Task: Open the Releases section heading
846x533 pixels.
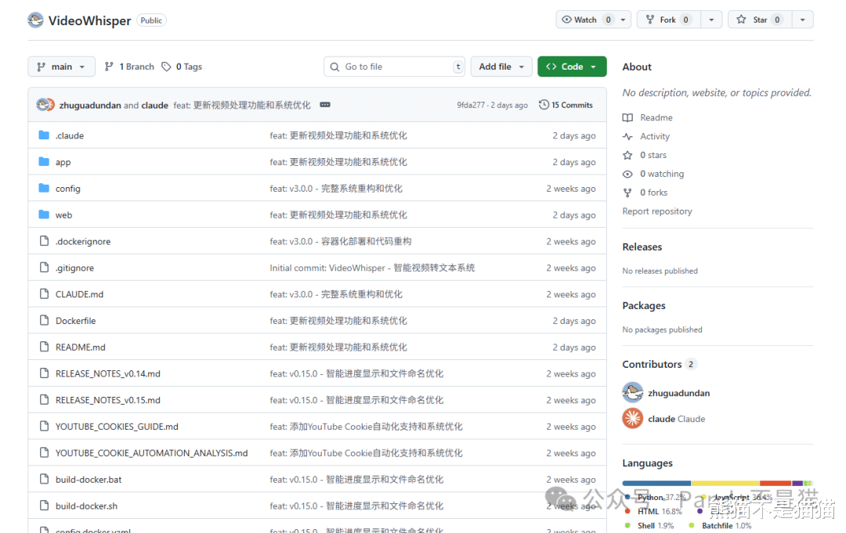Action: [x=642, y=247]
